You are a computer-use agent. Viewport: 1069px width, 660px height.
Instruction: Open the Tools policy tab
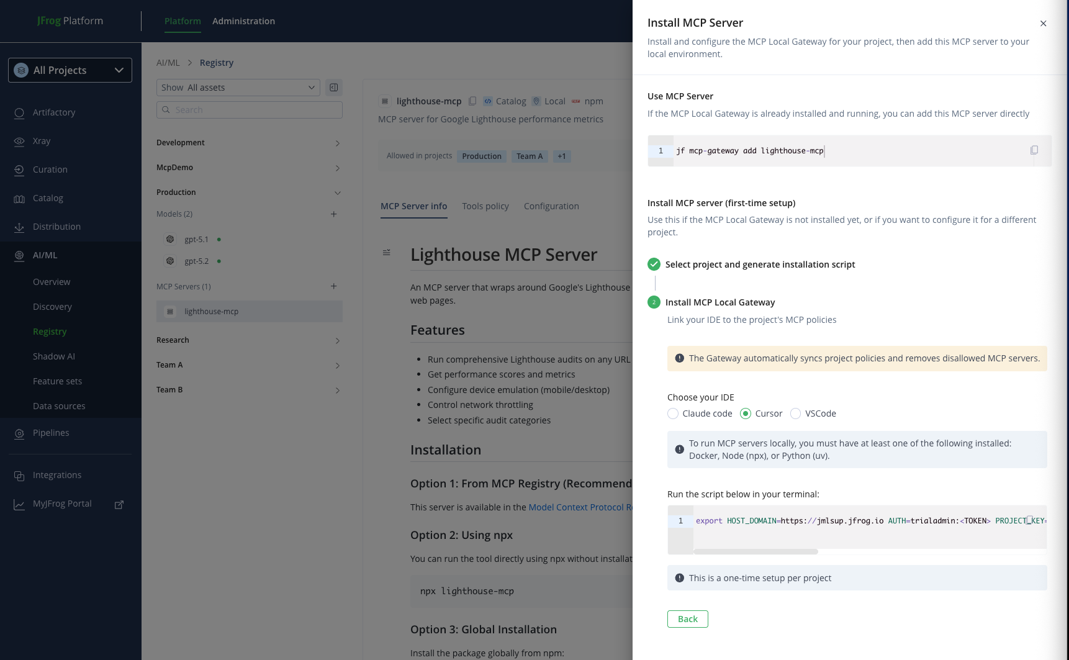click(485, 206)
